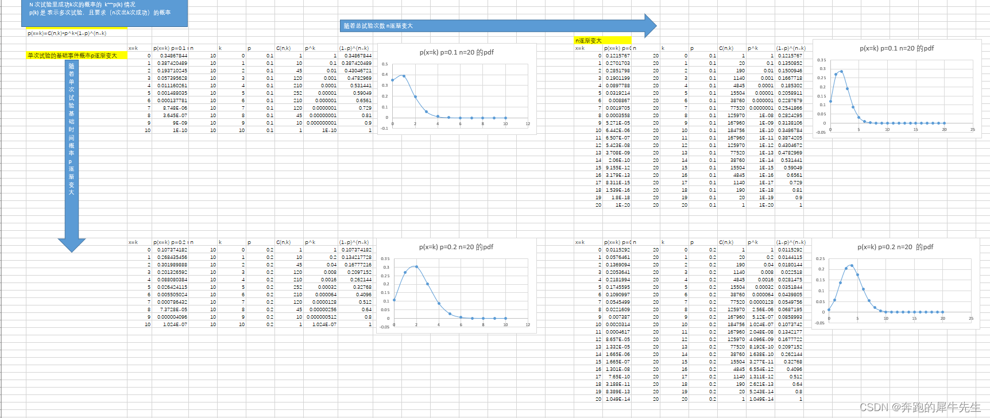Click cell with value 0.3874205
The width and height of the screenshot is (990, 418).
[790, 138]
